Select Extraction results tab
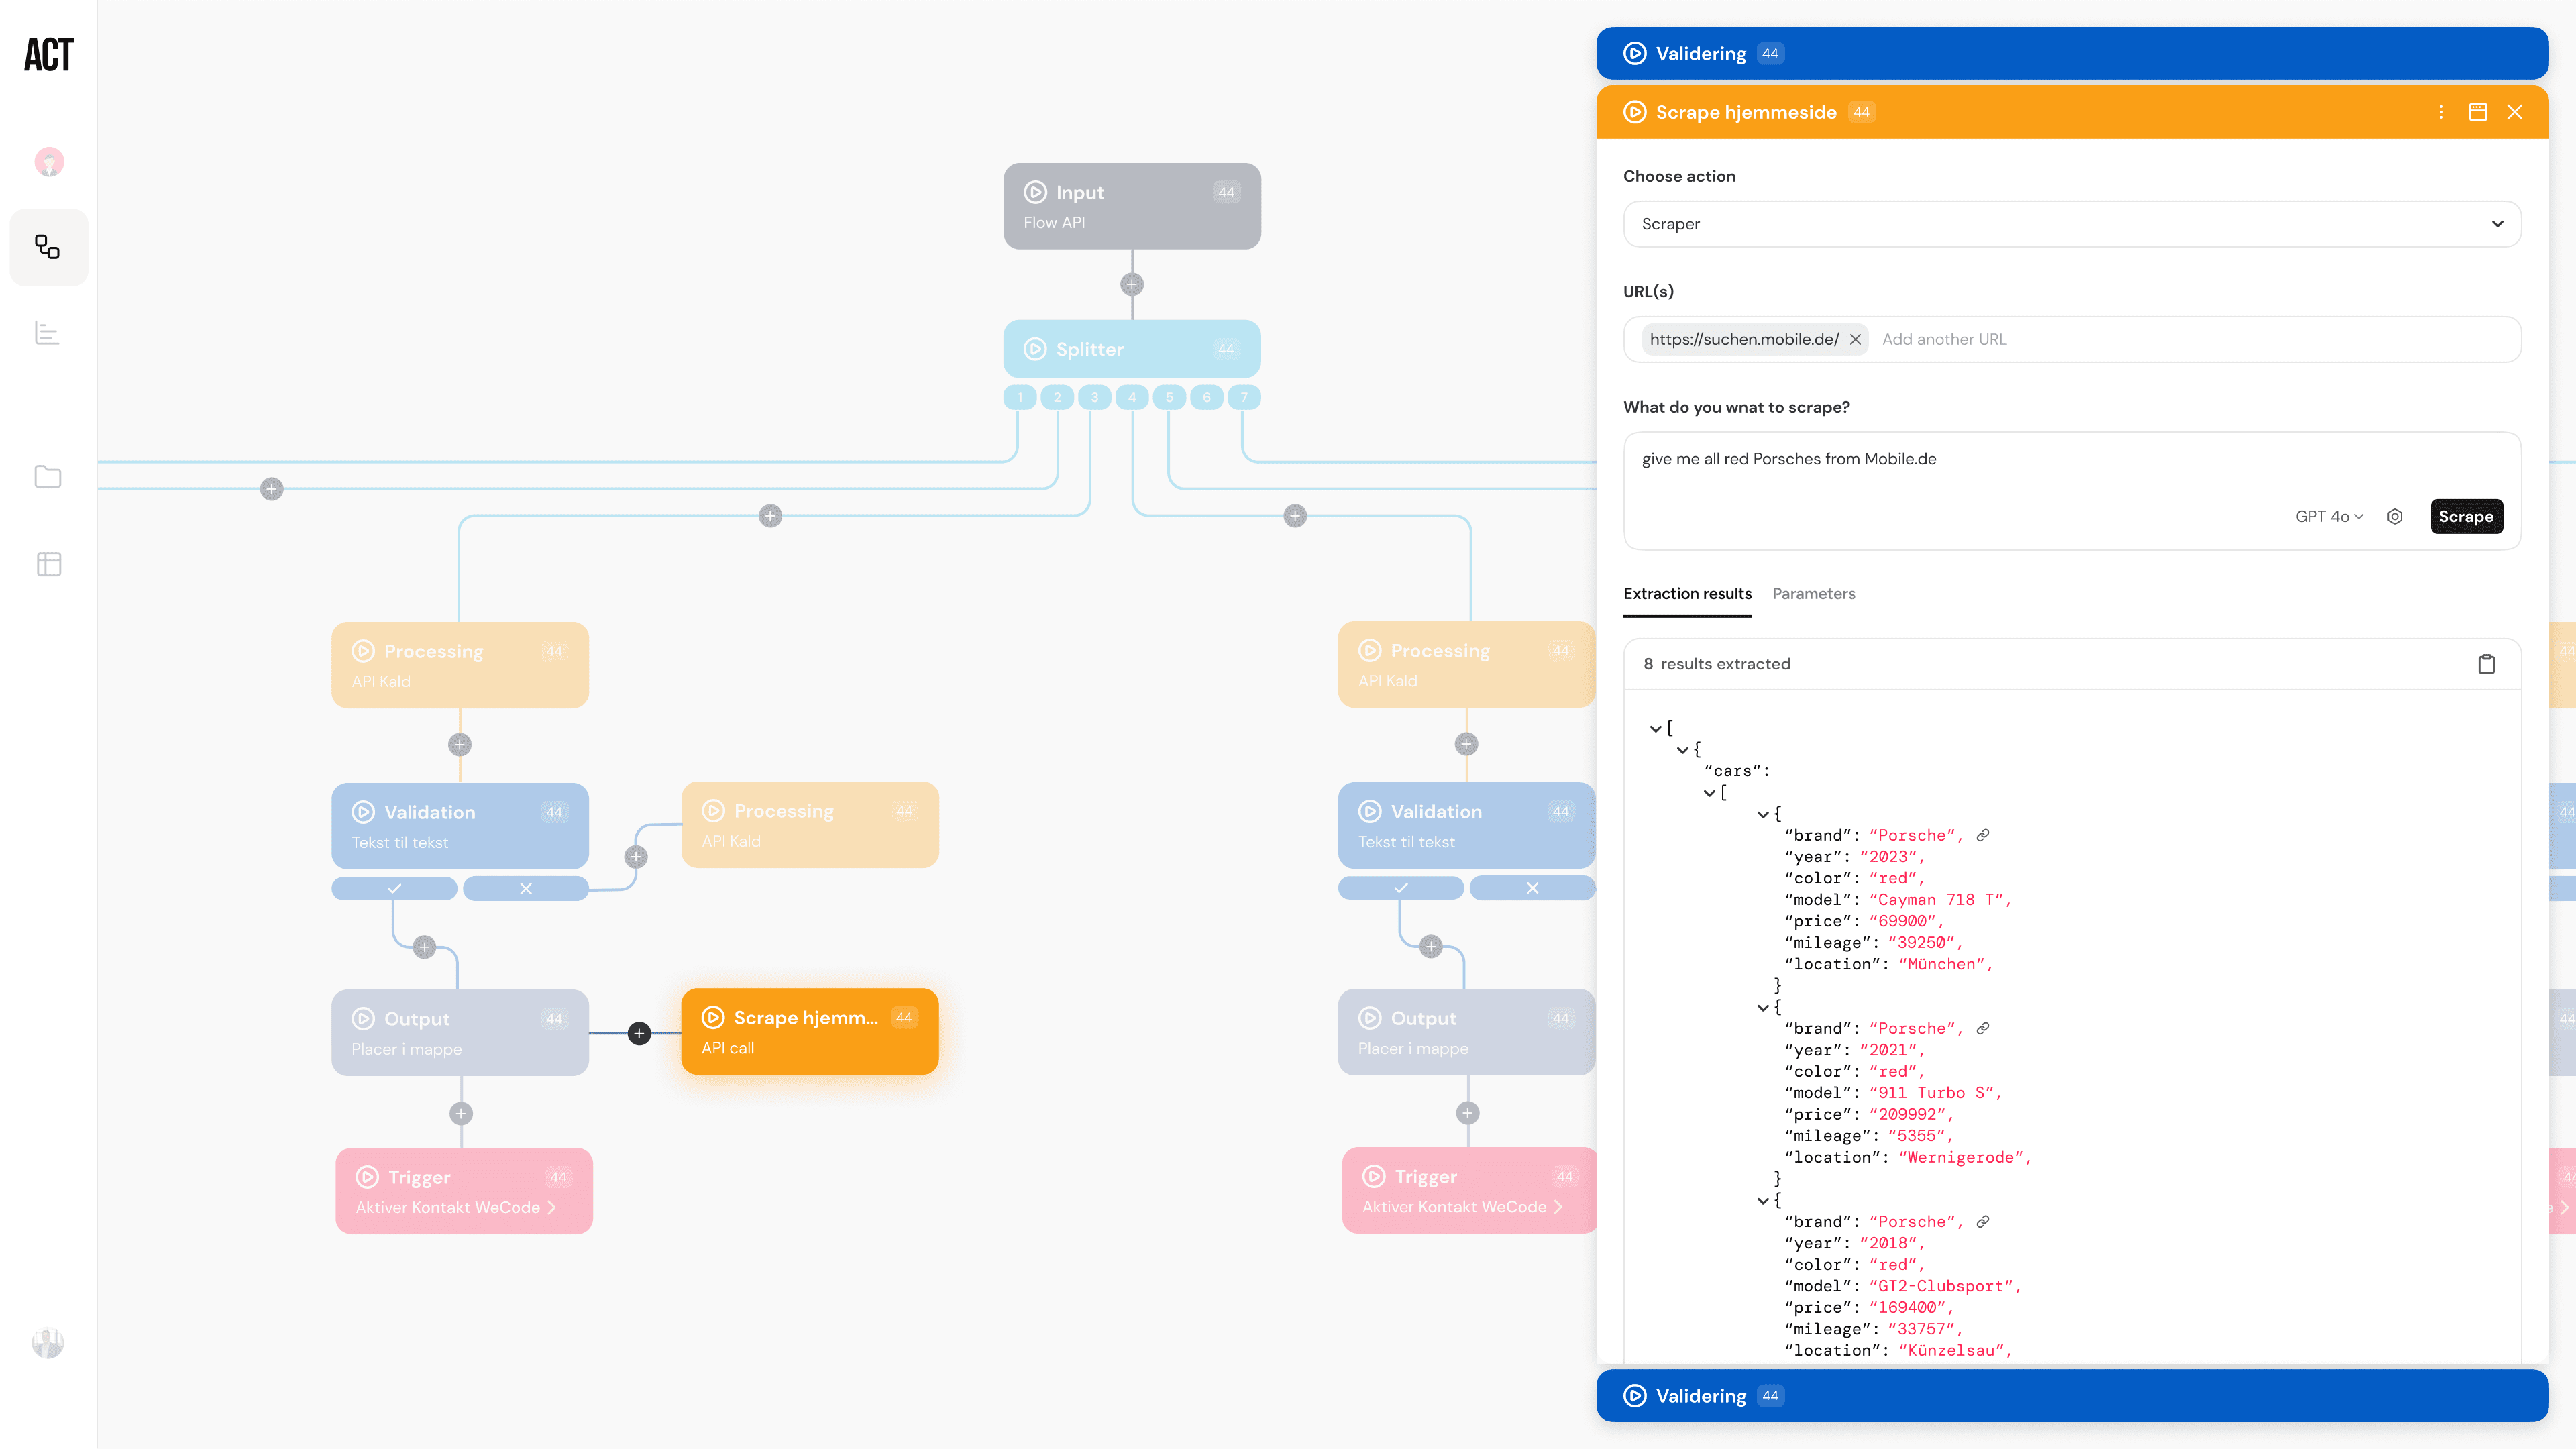Viewport: 2576px width, 1449px height. (x=1687, y=594)
